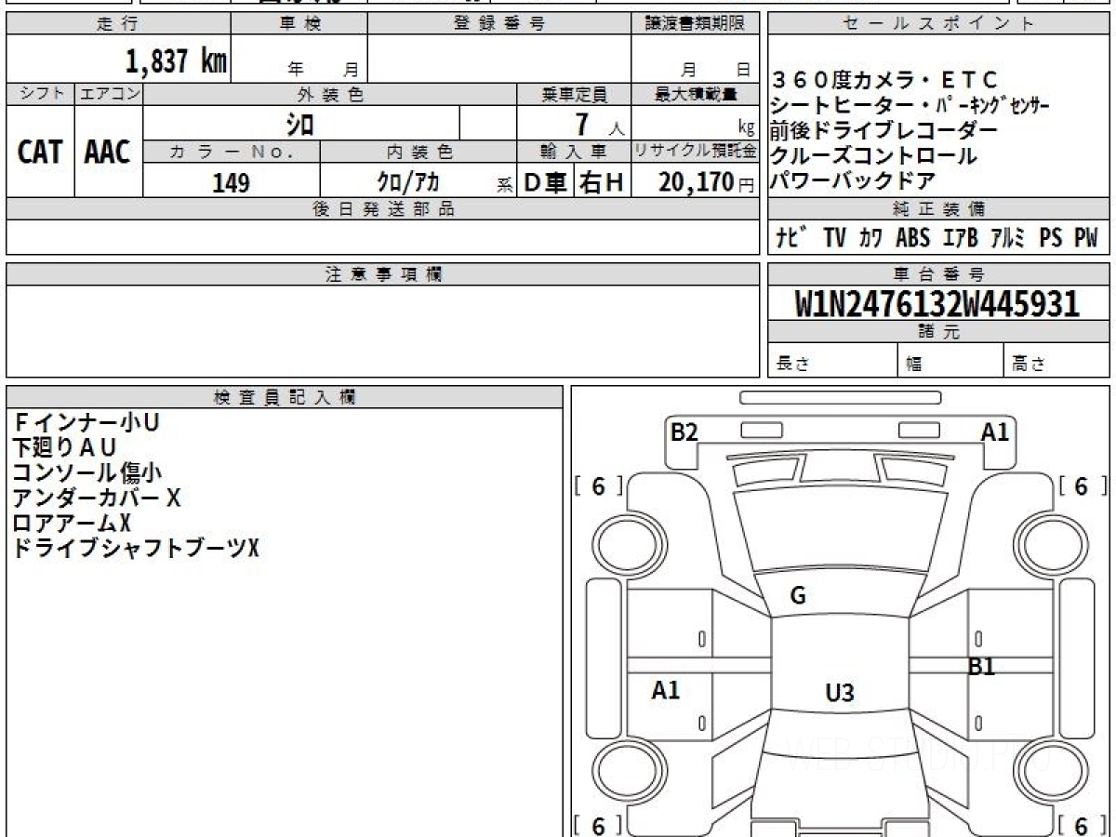This screenshot has height=837, width=1116.
Task: Click the B2 mark on the car diagram
Action: point(684,432)
